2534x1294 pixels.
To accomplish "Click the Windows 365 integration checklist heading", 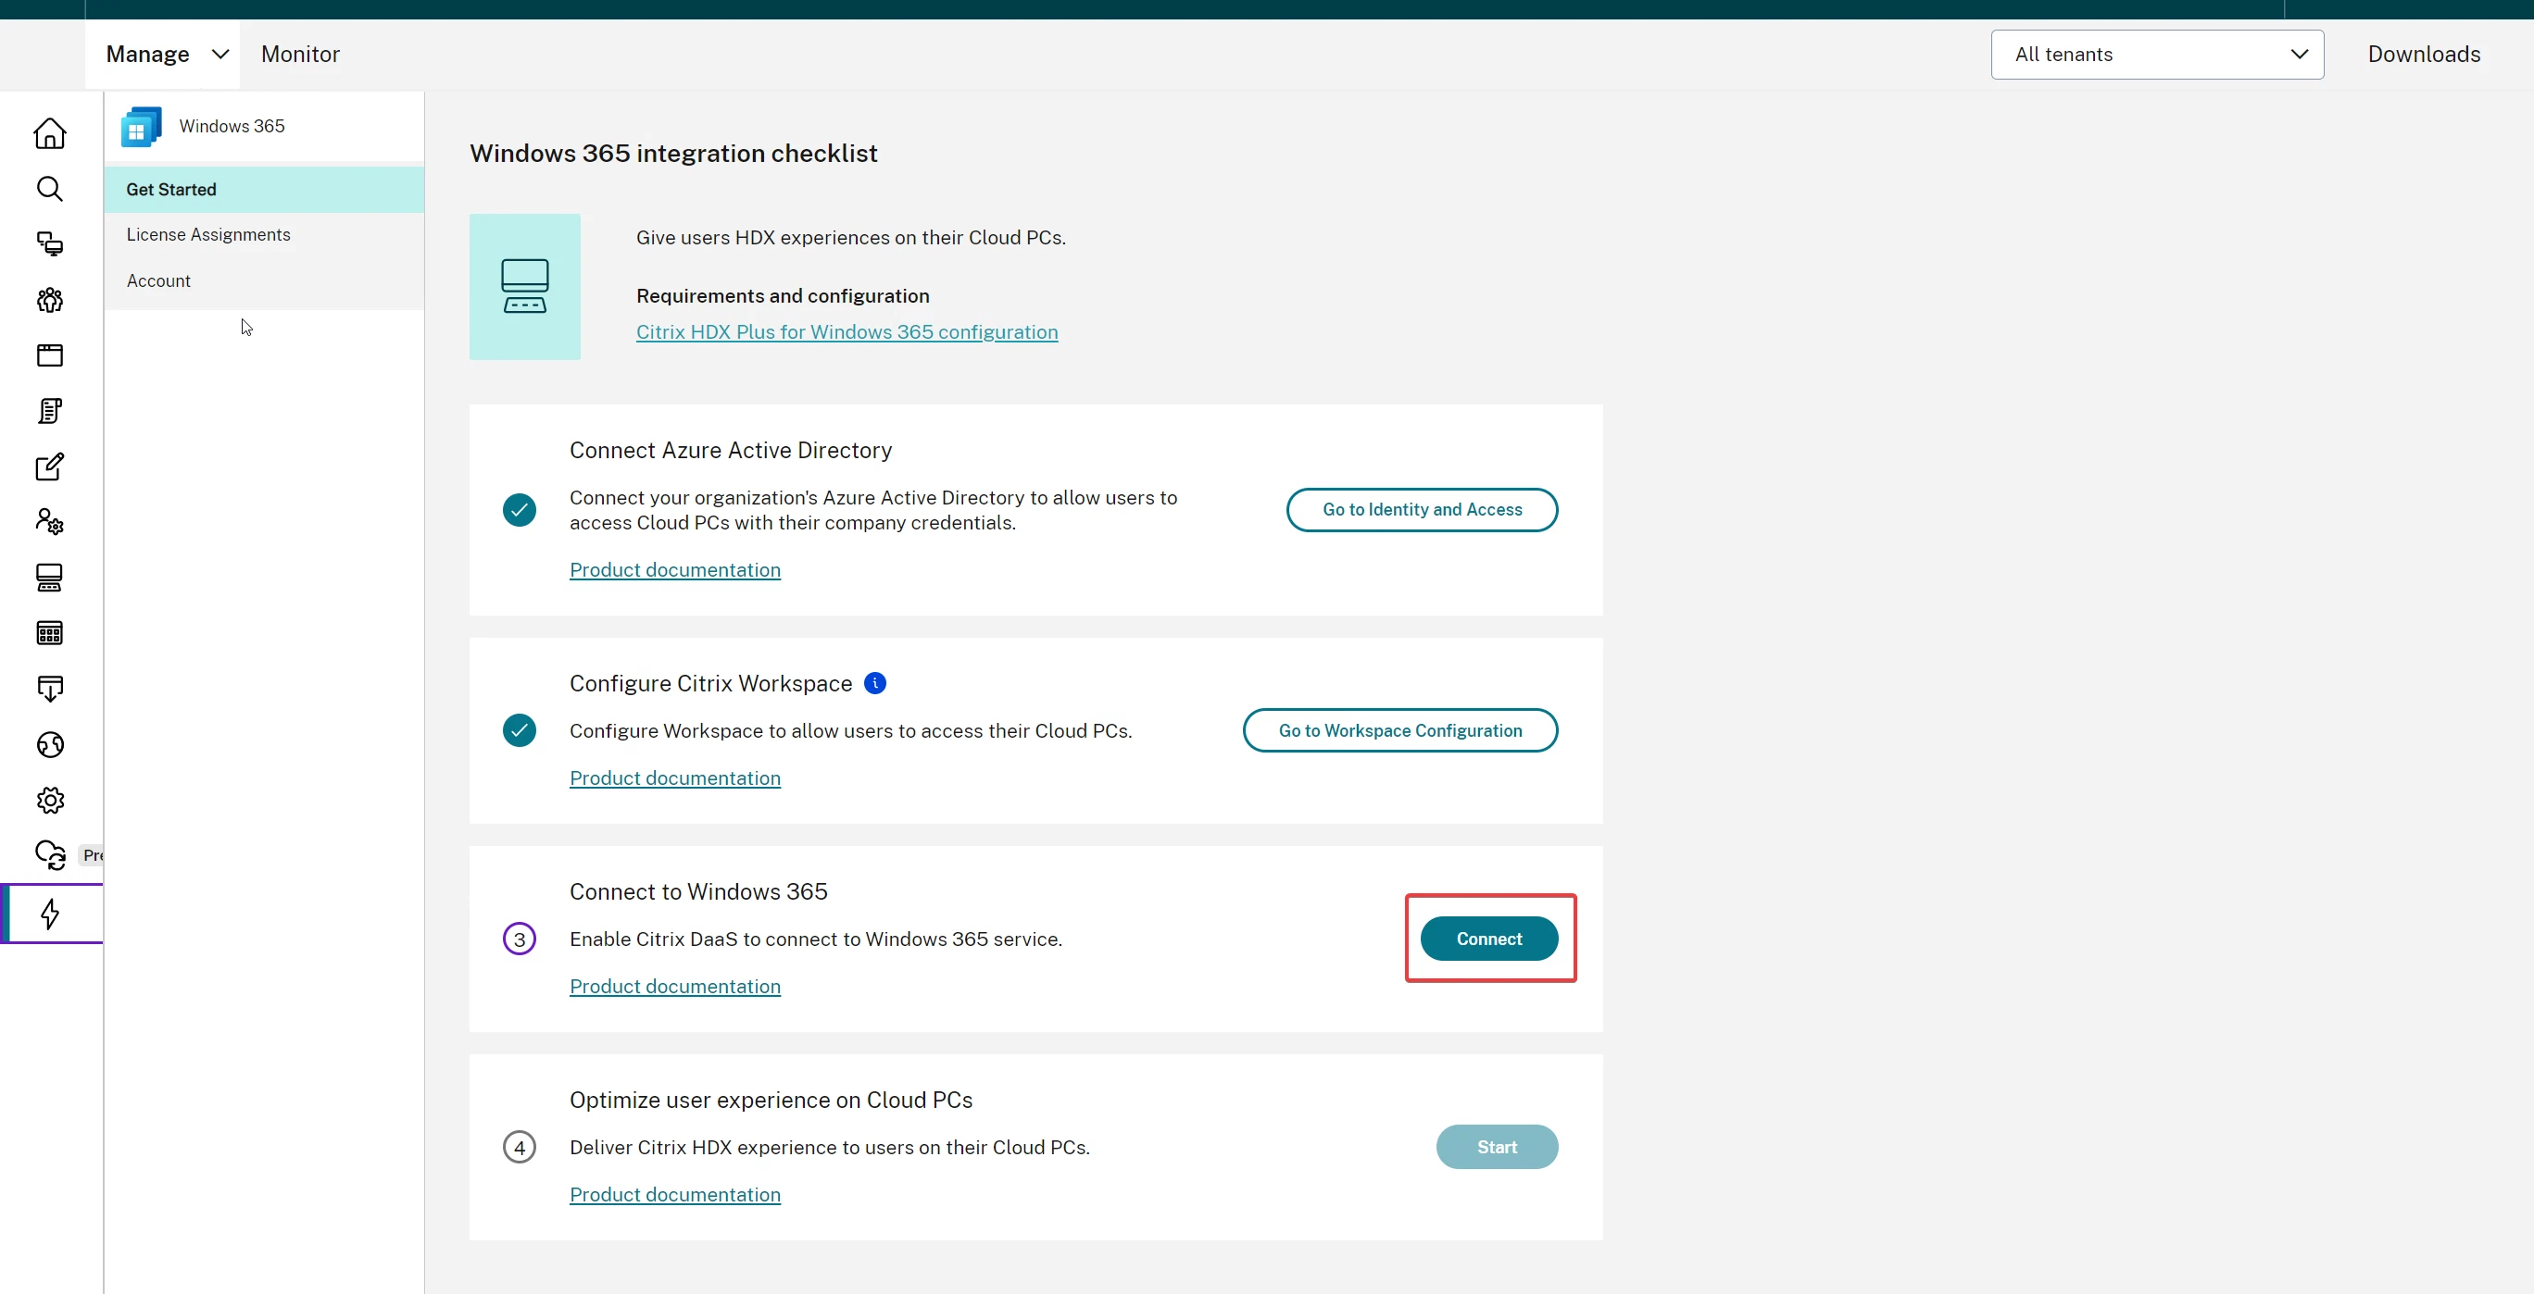I will pos(672,154).
